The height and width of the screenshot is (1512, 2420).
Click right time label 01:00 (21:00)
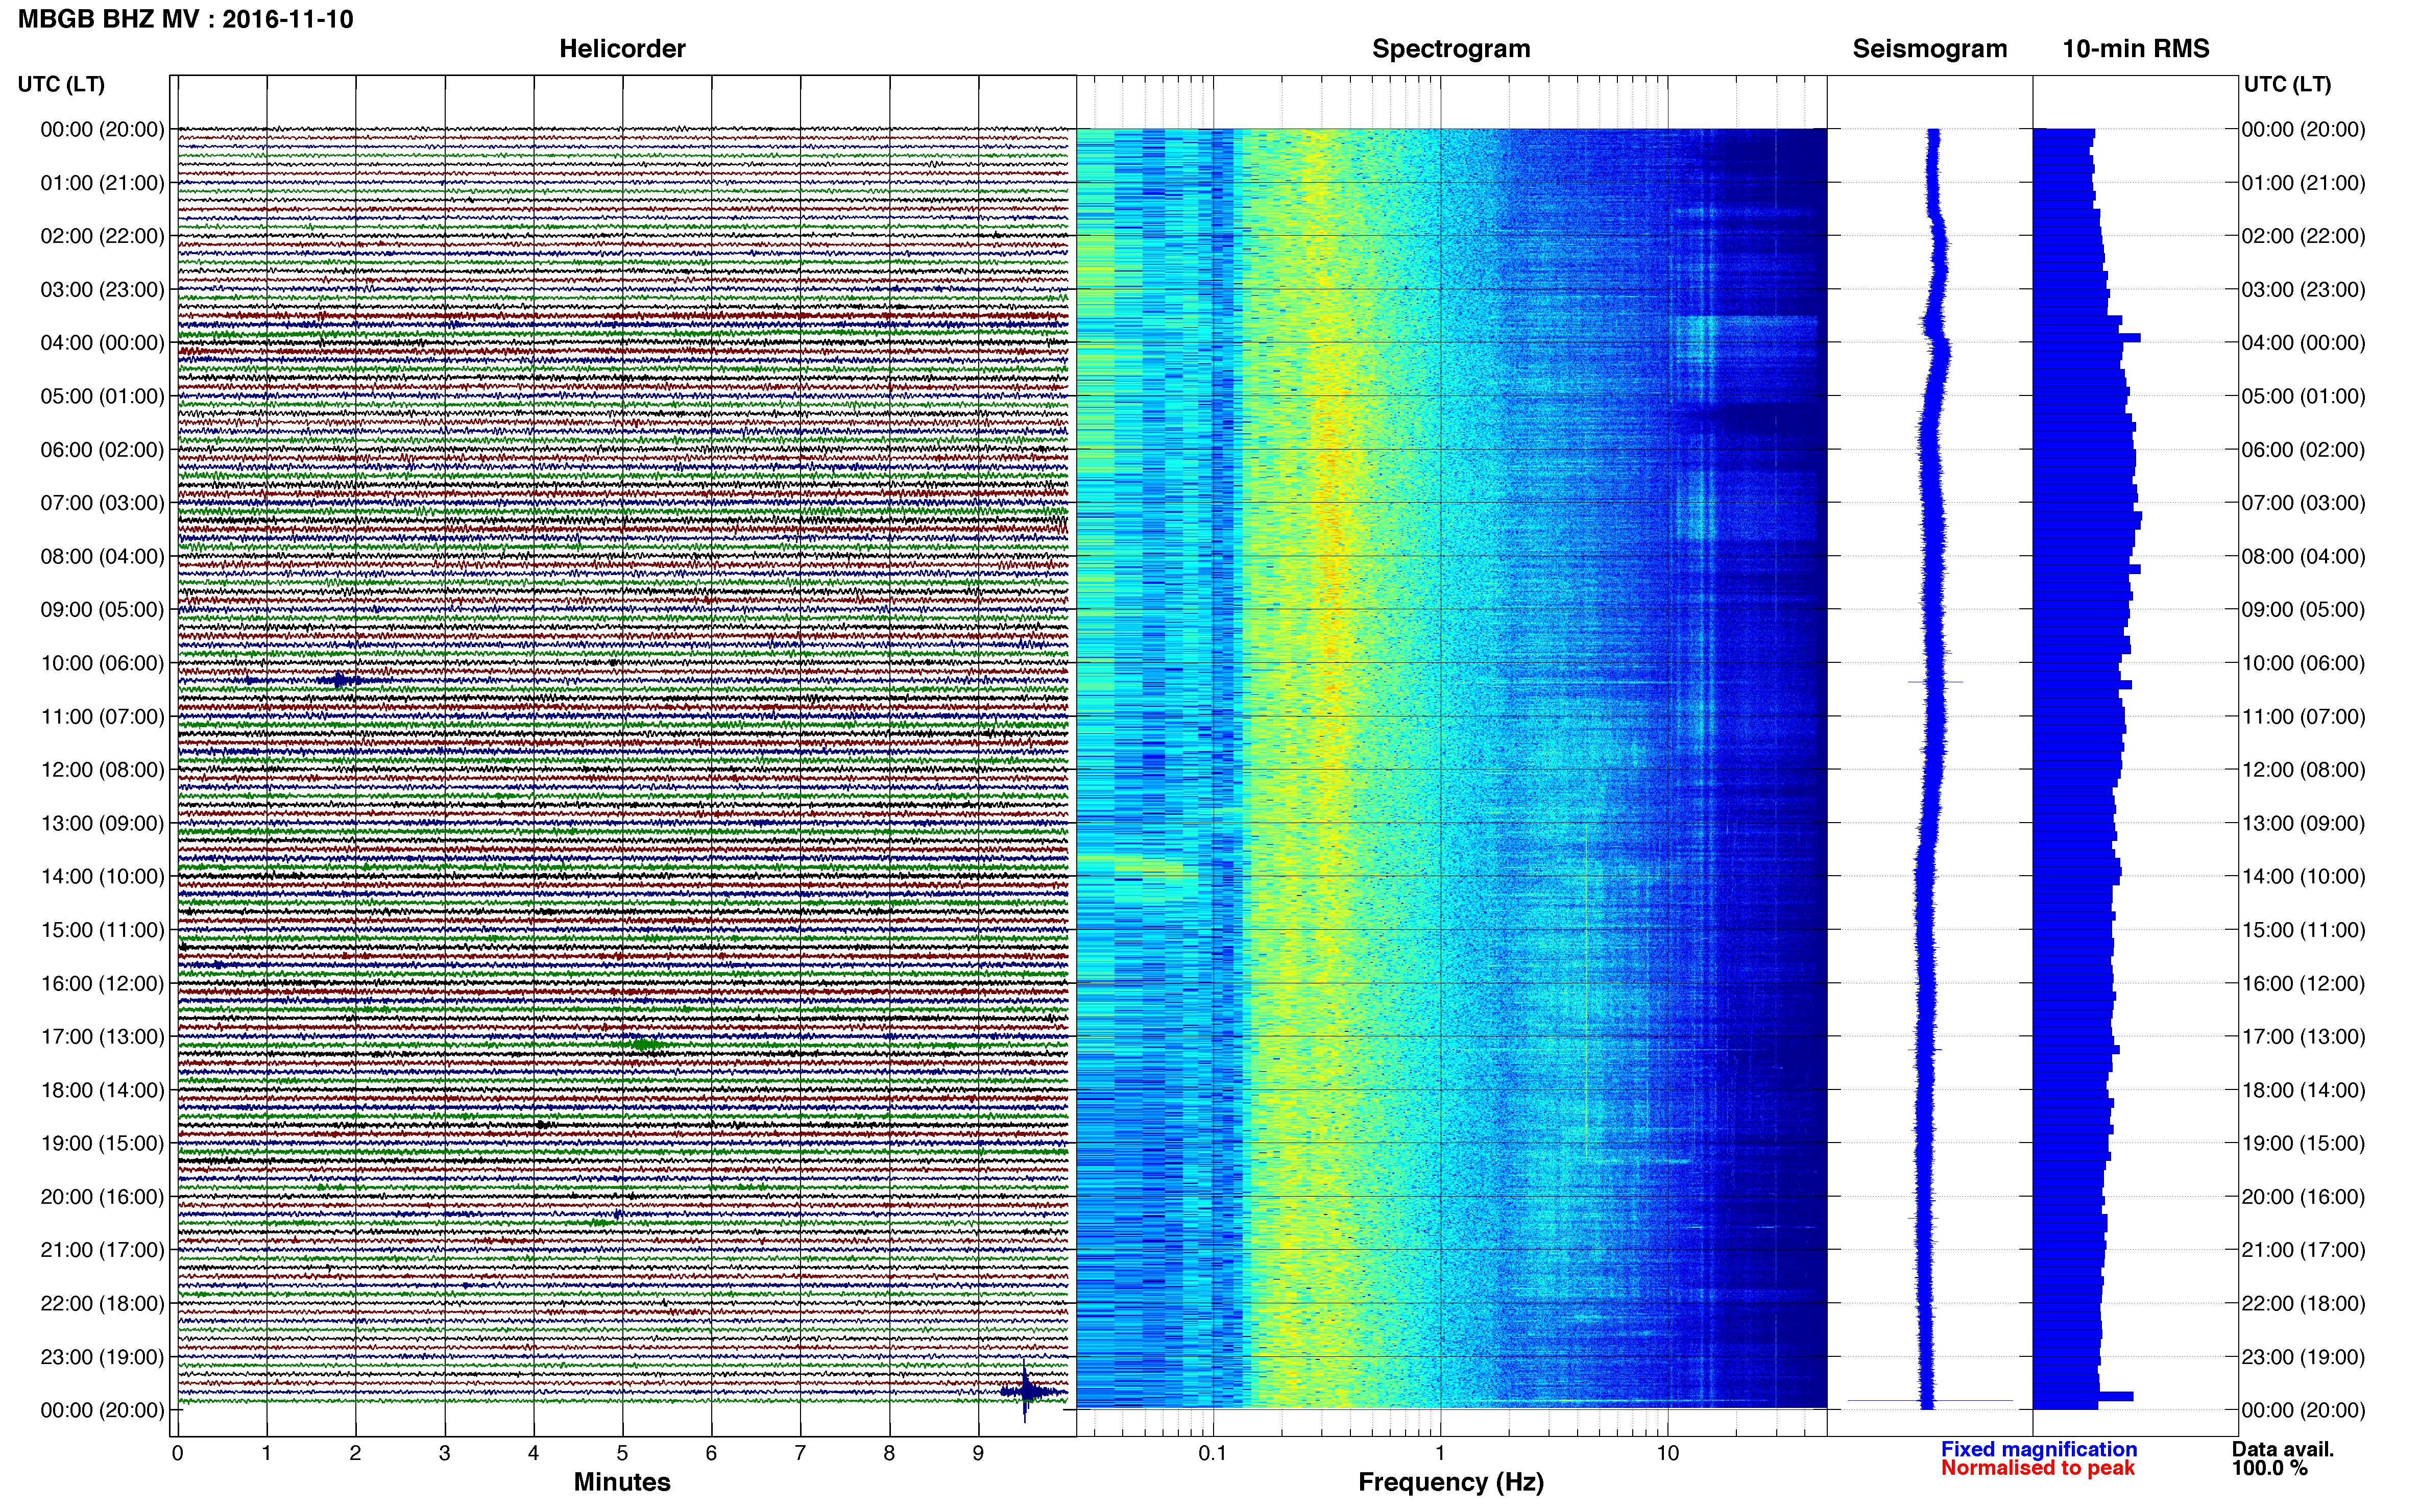pos(2303,183)
